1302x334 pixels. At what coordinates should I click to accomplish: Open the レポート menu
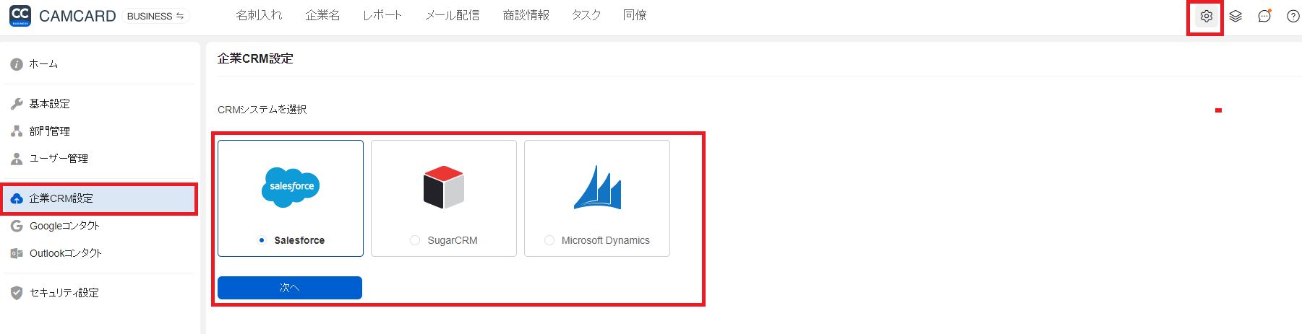click(x=382, y=15)
